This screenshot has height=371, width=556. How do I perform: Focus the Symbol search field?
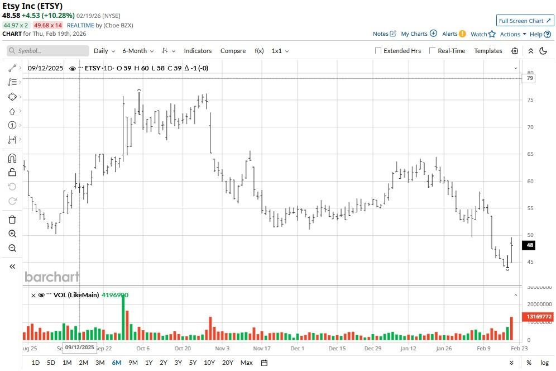click(48, 51)
